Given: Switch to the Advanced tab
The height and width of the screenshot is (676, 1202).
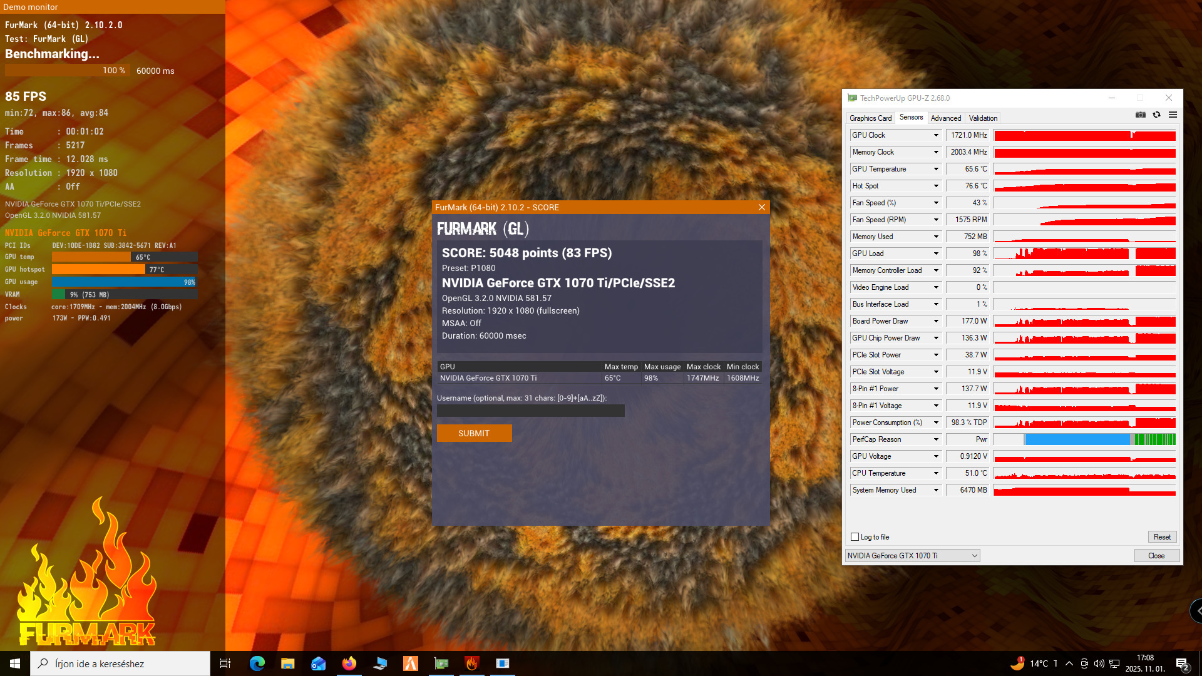Looking at the screenshot, I should point(945,118).
